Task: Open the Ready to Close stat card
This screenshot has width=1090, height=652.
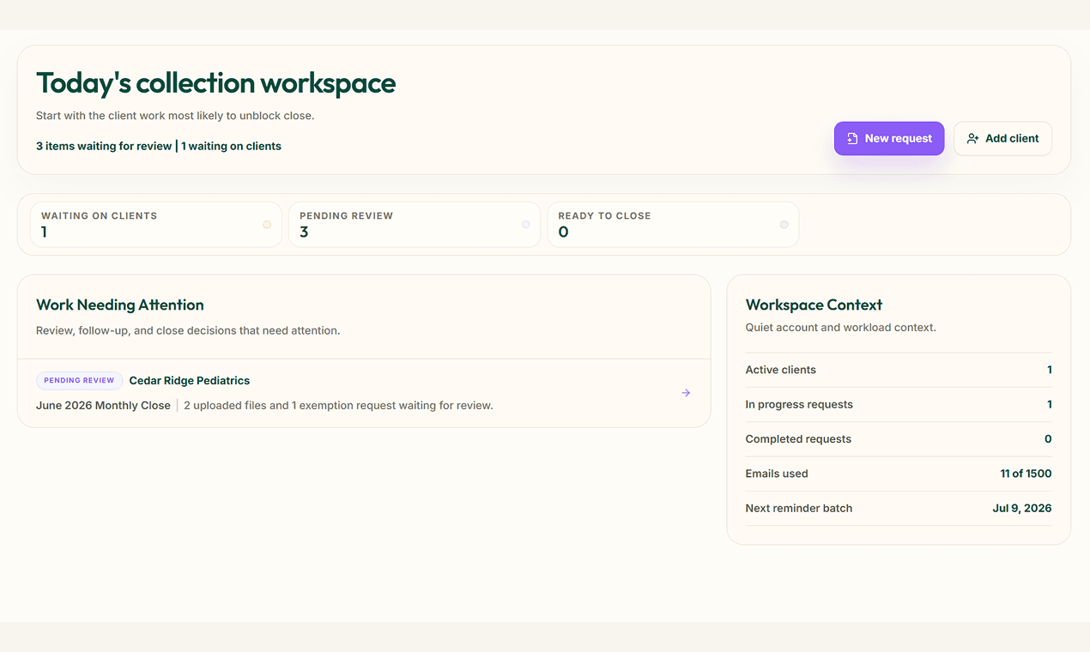Action: tap(673, 225)
